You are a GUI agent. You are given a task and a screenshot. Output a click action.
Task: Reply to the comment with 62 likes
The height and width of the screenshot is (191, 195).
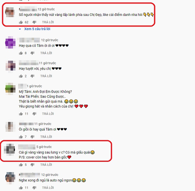(48, 22)
